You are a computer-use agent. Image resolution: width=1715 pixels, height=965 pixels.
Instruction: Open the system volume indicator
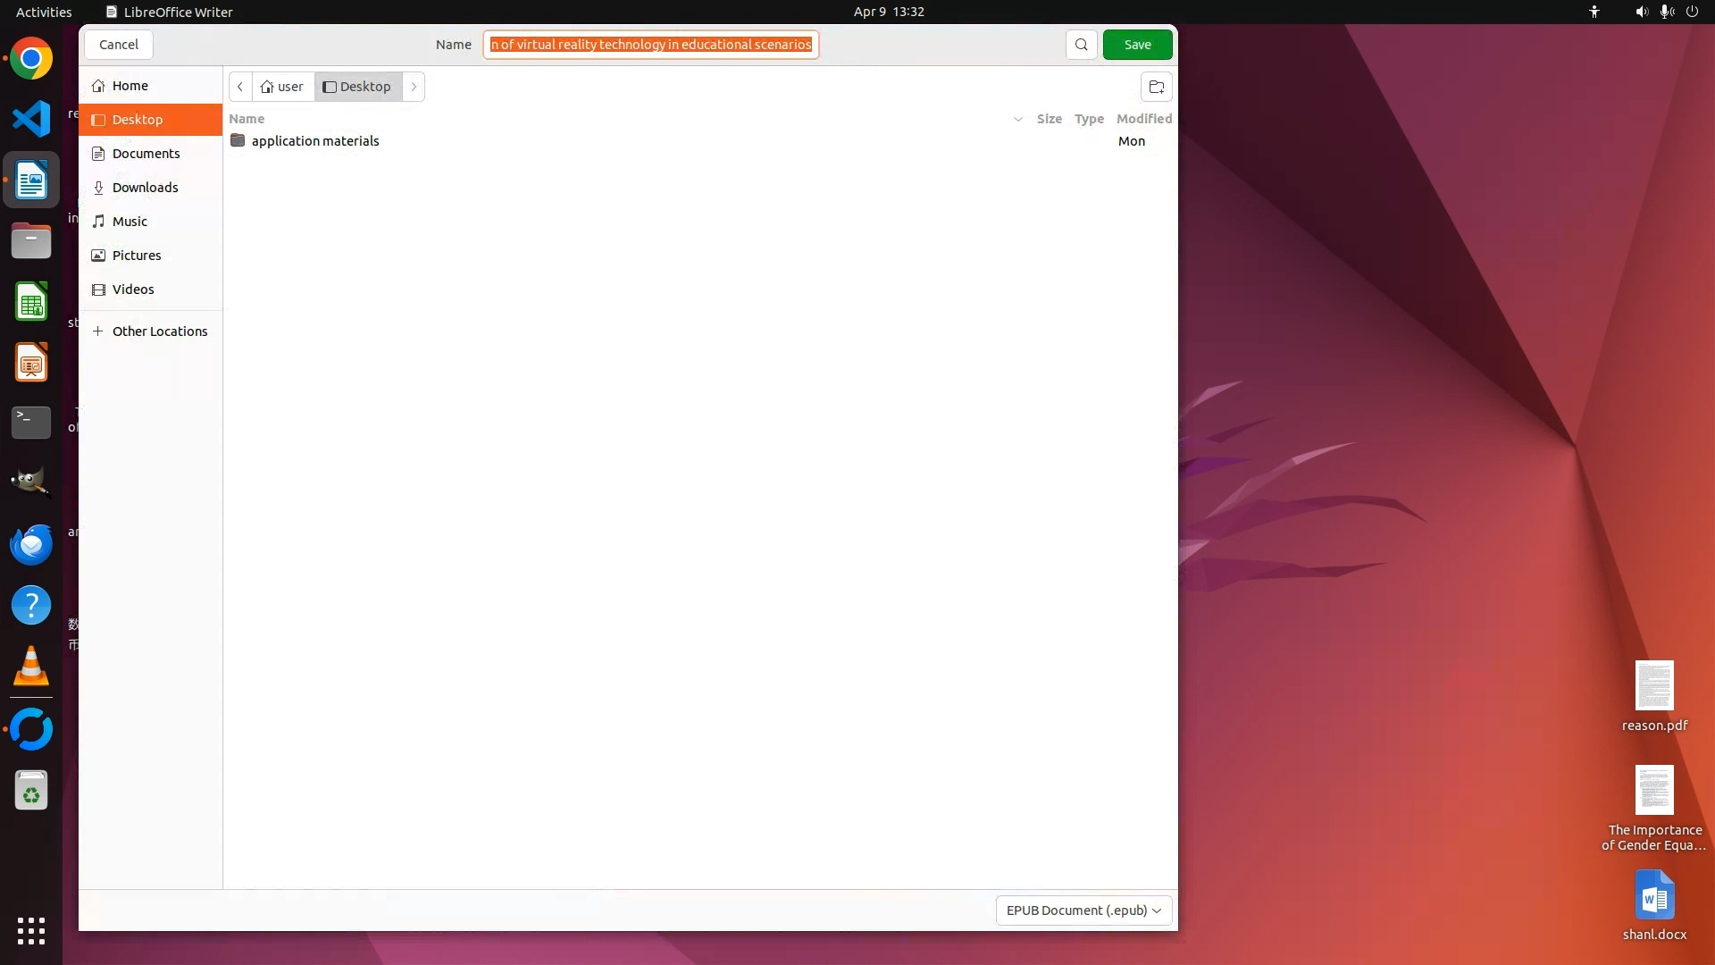1641,12
